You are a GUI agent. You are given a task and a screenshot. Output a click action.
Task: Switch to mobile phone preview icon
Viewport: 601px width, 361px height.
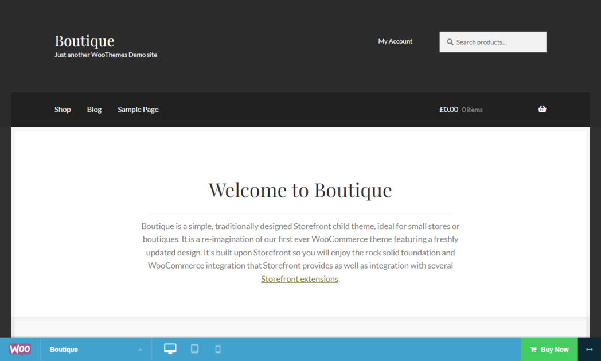coord(218,349)
